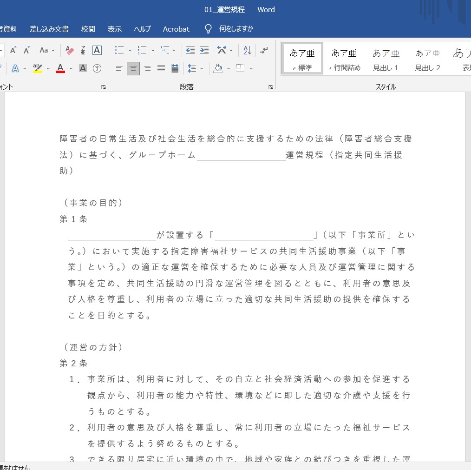Screen dimensions: 471x470
Task: Apply the 見出し 1 heading style
Action: coord(386,58)
